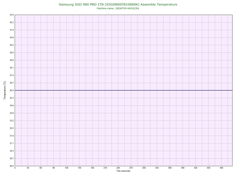Click the 41.6 y-axis value
This screenshot has width=236, height=177.
click(12, 30)
